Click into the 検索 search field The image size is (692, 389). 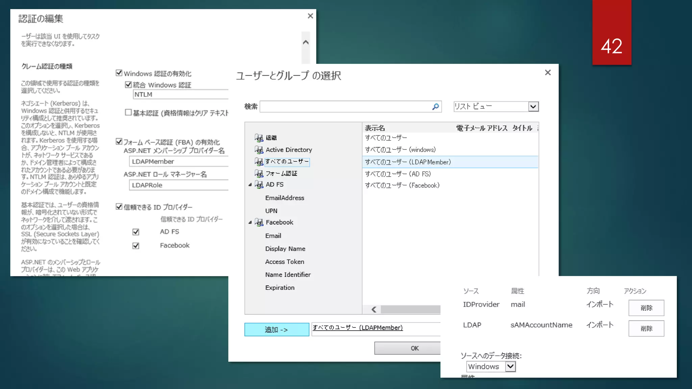pyautogui.click(x=345, y=107)
